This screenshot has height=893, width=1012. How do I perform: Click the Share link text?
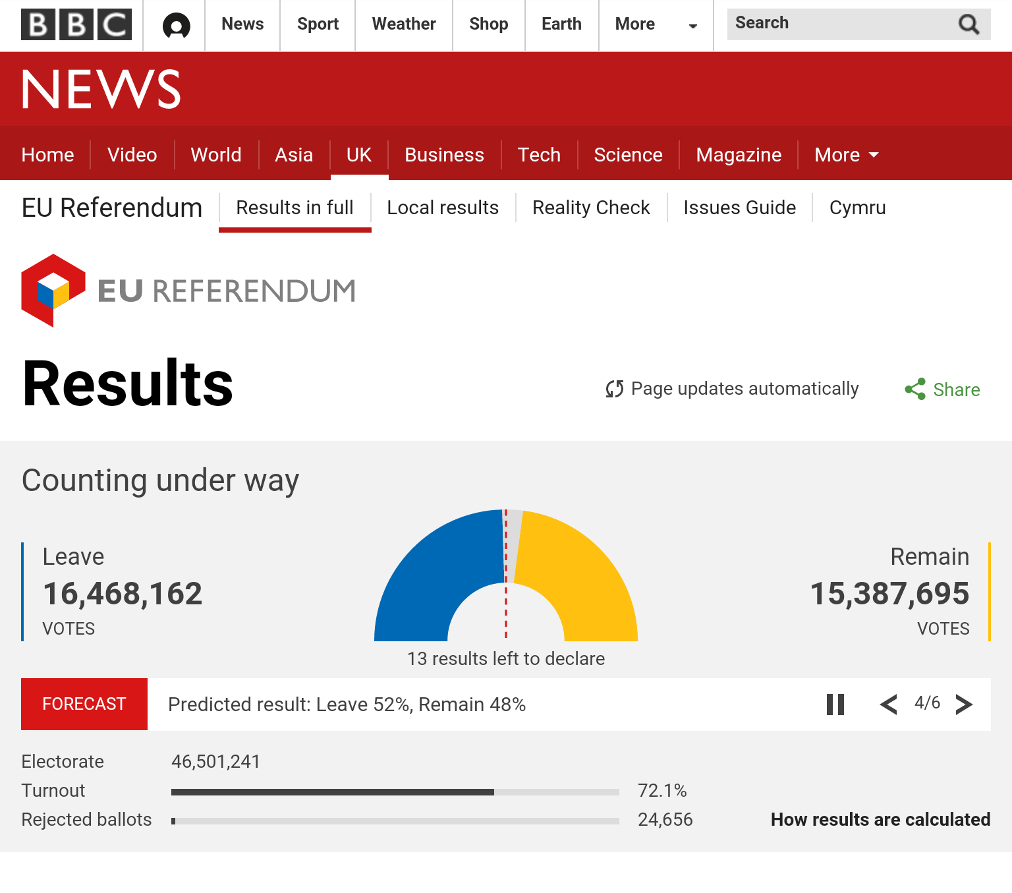click(957, 389)
